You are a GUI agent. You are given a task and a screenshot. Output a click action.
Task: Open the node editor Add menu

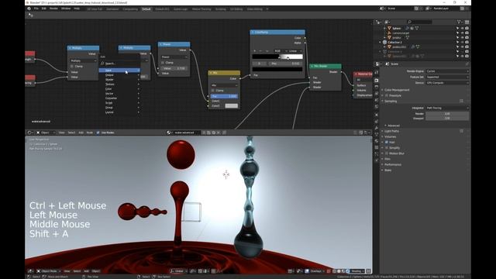point(81,133)
